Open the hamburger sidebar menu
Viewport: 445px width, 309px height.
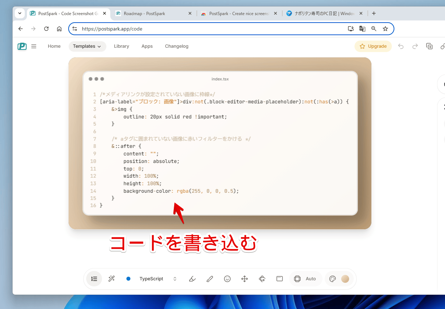coord(34,46)
